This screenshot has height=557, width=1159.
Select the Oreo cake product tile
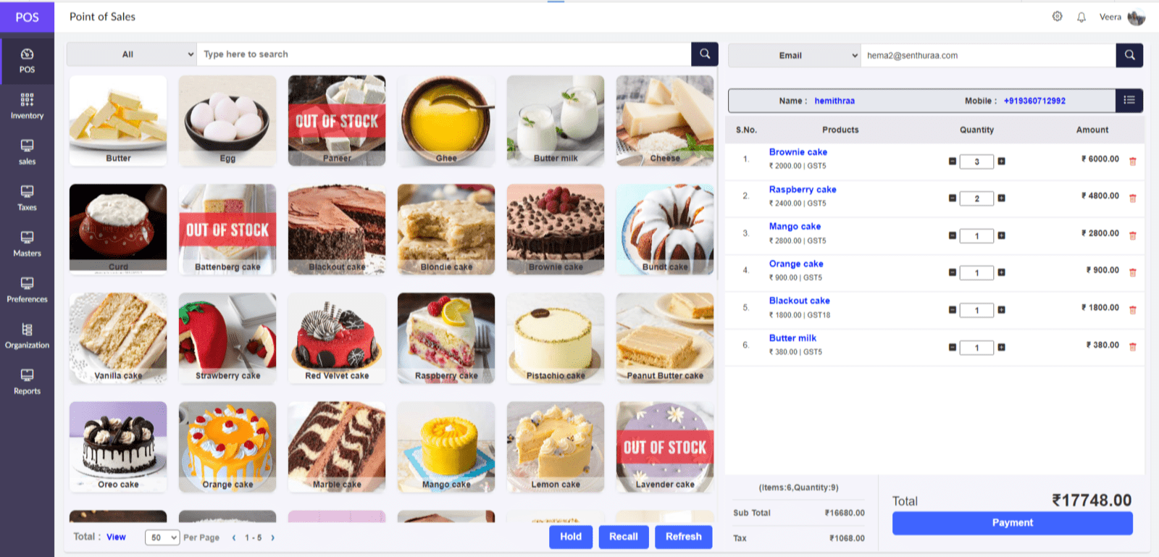pos(118,447)
